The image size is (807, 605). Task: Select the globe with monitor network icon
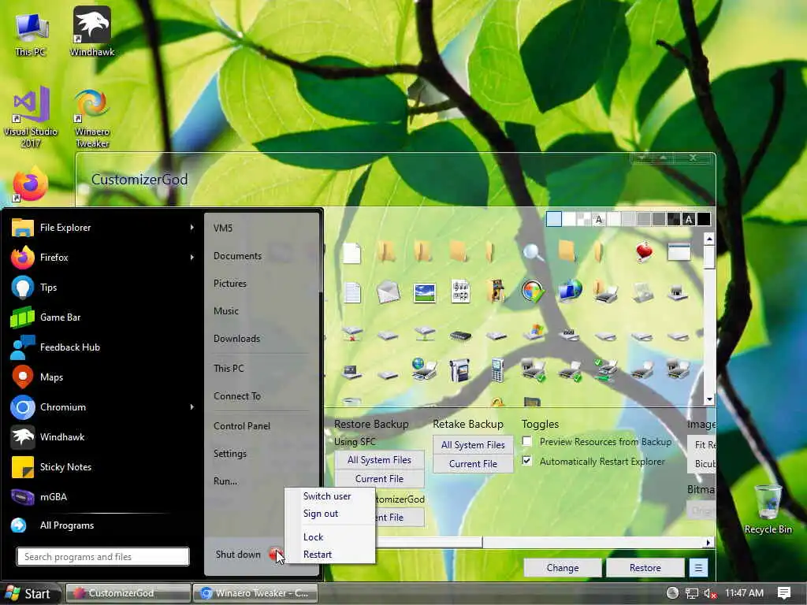pos(569,291)
